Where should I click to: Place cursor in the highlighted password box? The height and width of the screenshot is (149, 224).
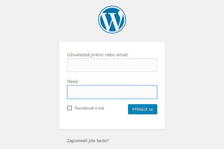112,92
